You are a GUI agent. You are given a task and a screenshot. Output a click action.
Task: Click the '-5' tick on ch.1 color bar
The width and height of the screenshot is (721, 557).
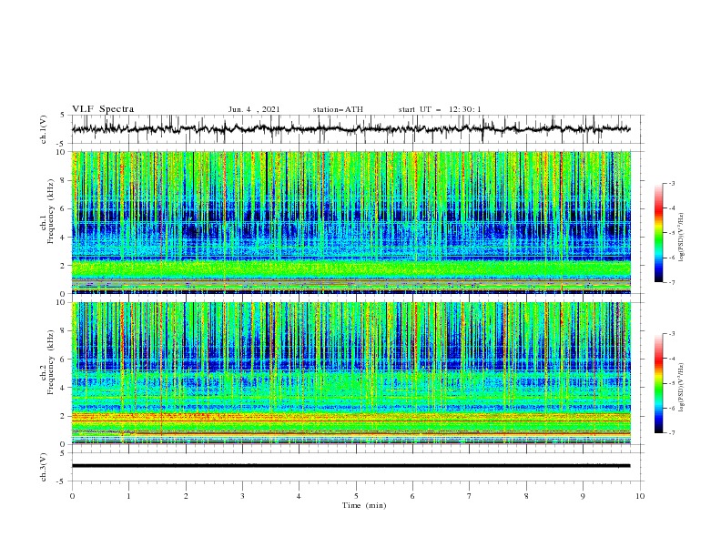tap(672, 233)
